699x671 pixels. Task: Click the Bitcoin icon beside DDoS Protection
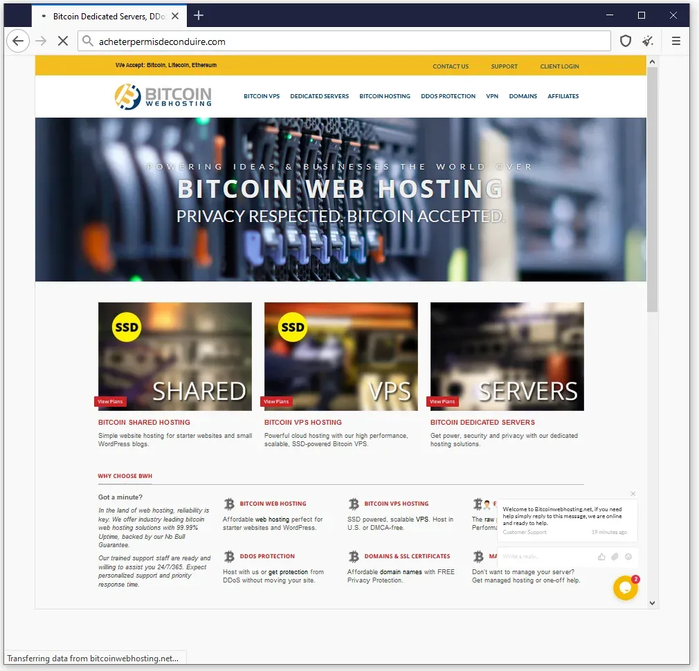229,556
